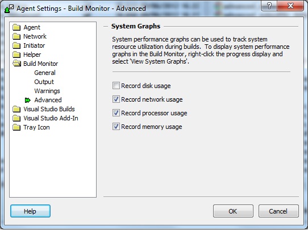Enable Record disk usage checkbox
Viewport: 308px width, 230px height.
(x=116, y=86)
